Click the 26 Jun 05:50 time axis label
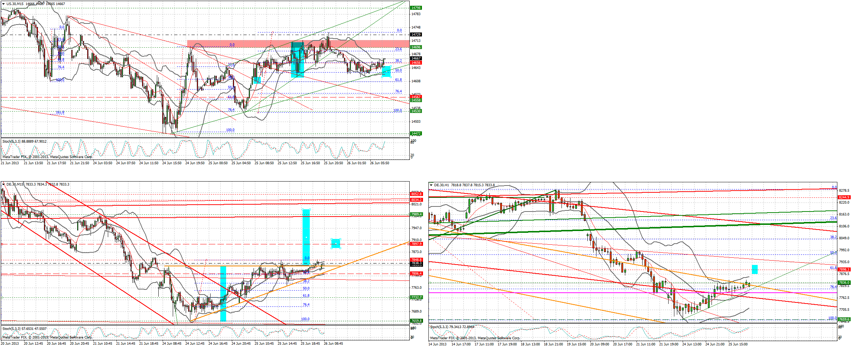The height and width of the screenshot is (353, 859). coord(379,163)
